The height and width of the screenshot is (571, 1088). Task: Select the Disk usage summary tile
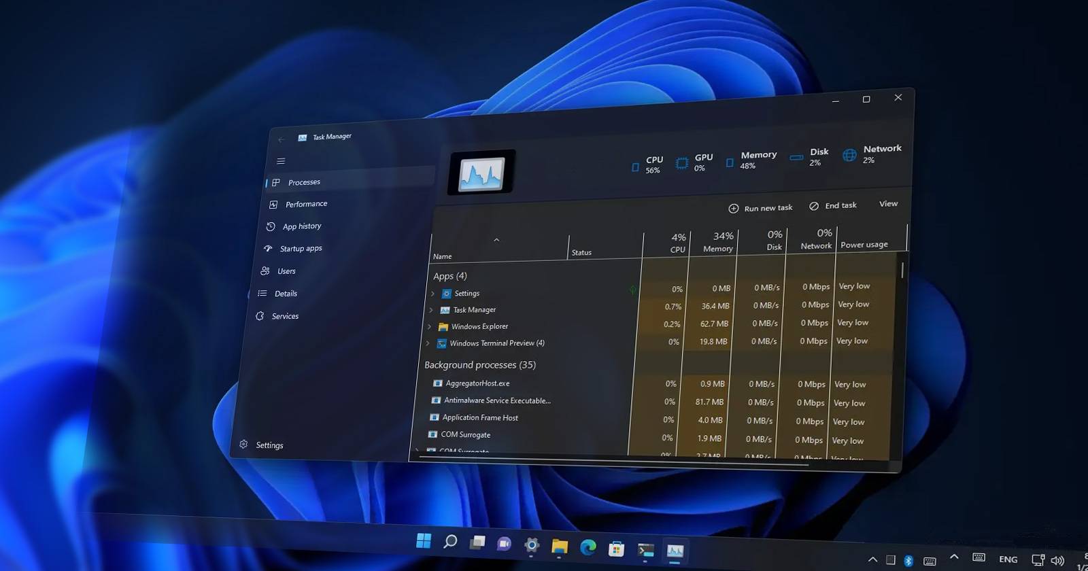tap(809, 157)
